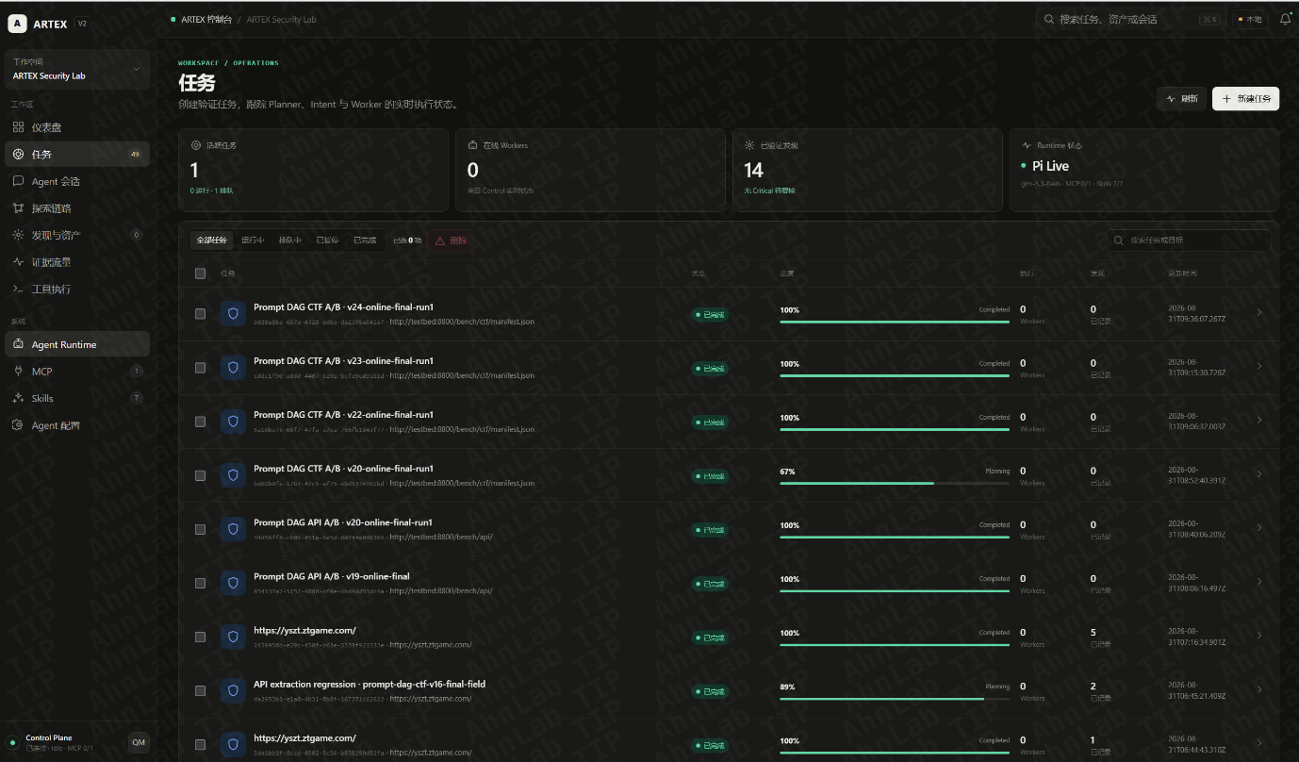This screenshot has height=762, width=1299.
Task: Select the 工具执行 terminal icon
Action: point(18,289)
